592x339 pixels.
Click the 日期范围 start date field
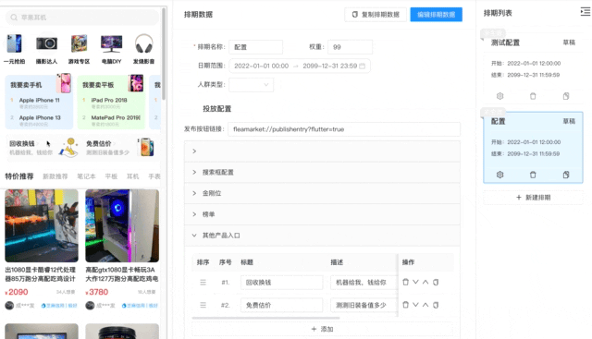[x=261, y=66]
